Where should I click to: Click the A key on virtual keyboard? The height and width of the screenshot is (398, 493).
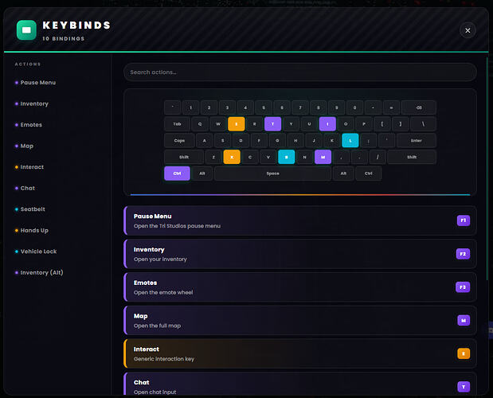coord(205,140)
